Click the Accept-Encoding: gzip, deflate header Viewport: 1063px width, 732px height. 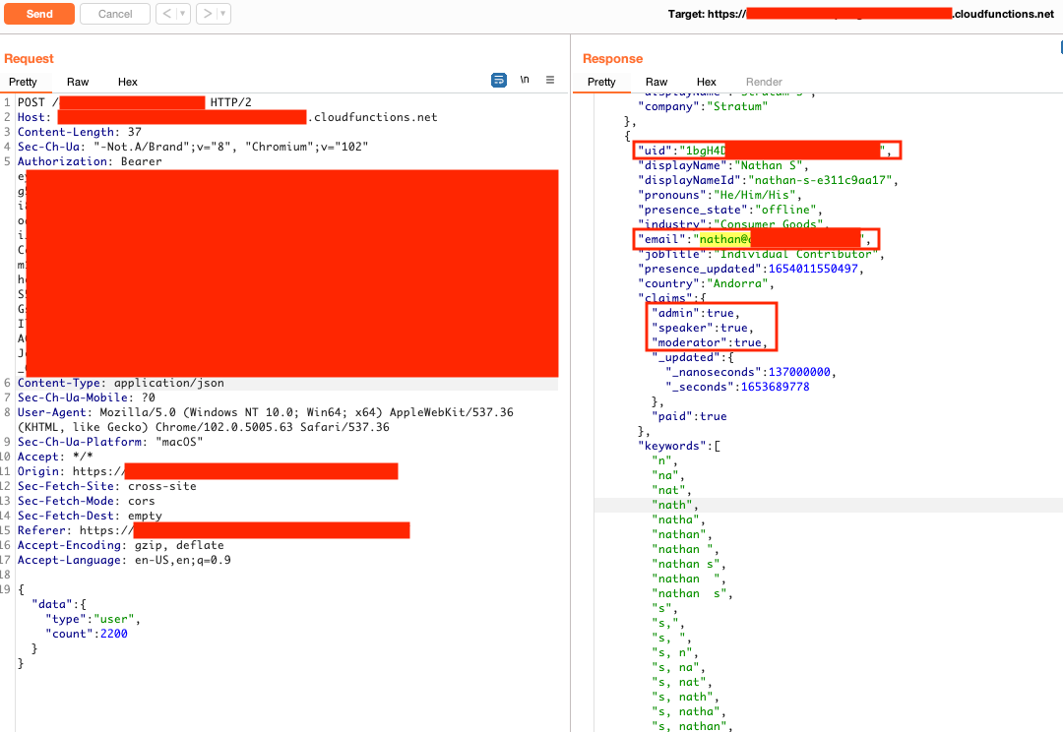(x=121, y=546)
